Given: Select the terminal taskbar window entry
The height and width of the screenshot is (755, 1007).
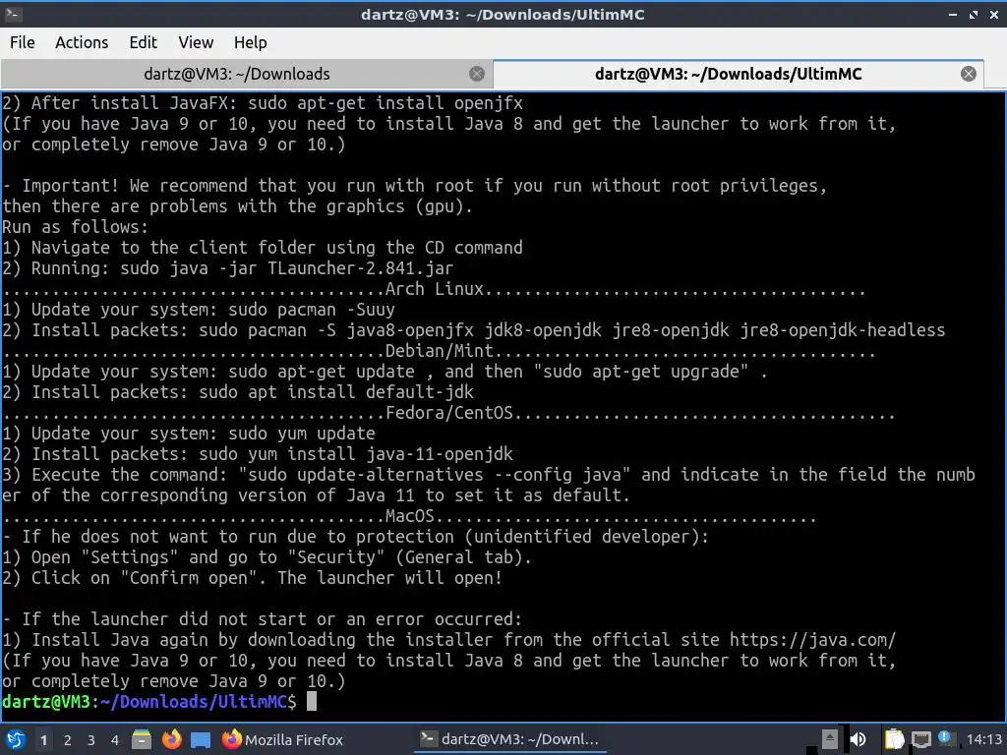Looking at the screenshot, I should point(509,739).
